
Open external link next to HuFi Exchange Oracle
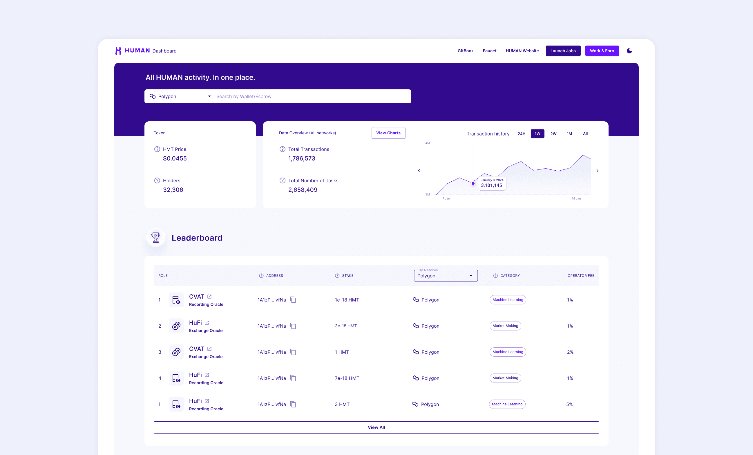coord(207,323)
